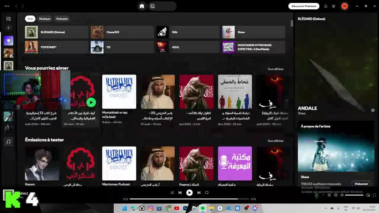This screenshot has width=379, height=213.
Task: Open Shaw artist name under about section
Action: [x=305, y=177]
